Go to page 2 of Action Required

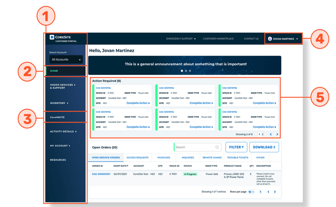pyautogui.click(x=263, y=134)
